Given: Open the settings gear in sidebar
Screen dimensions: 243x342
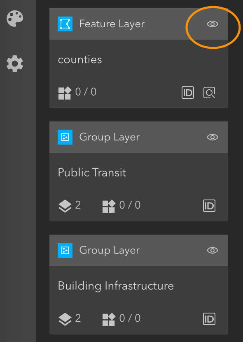Looking at the screenshot, I should 15,64.
